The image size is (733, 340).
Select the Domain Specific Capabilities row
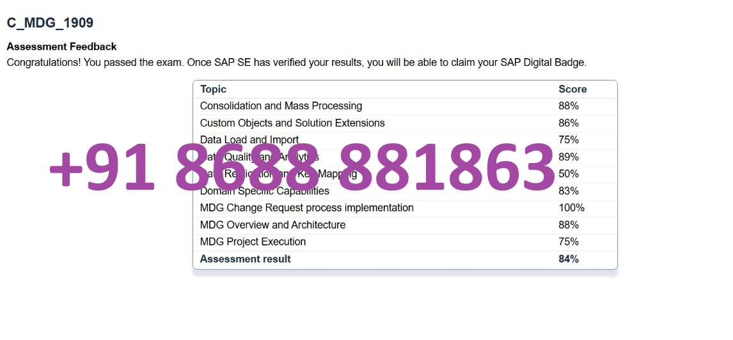point(405,191)
